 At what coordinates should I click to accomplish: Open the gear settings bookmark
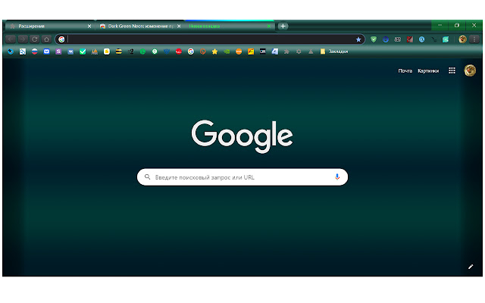point(299,52)
